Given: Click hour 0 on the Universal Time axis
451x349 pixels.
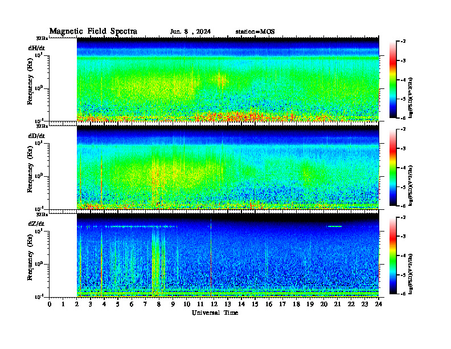Looking at the screenshot, I should click(x=50, y=305).
